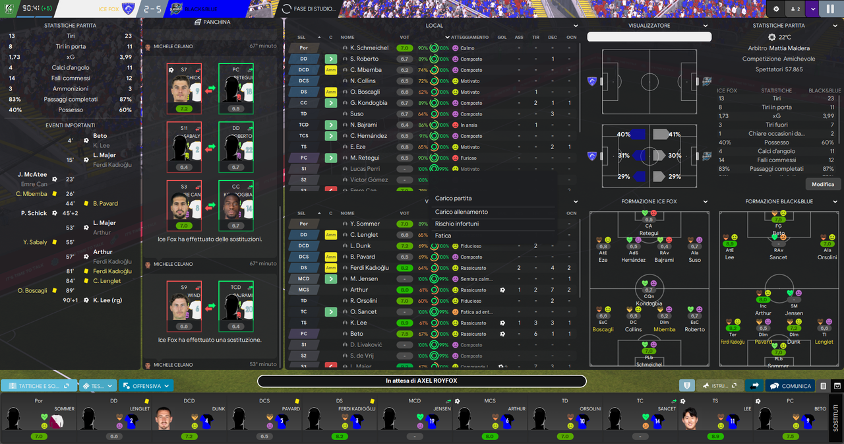844x444 pixels.
Task: Click the green substitution arrow for M. Retegui
Action: pyautogui.click(x=331, y=158)
